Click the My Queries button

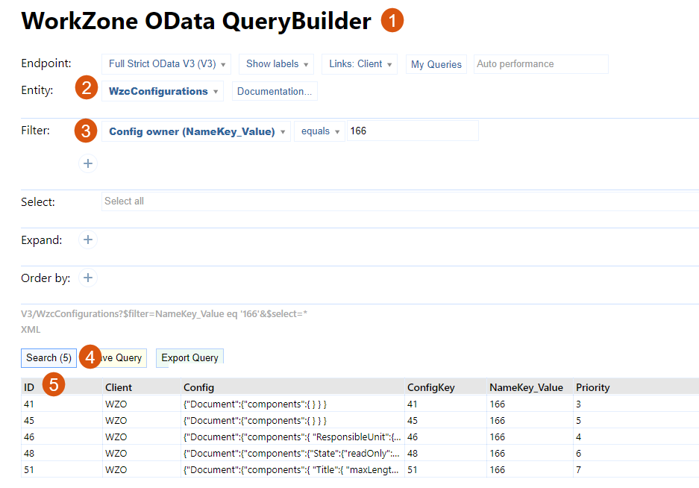click(436, 65)
